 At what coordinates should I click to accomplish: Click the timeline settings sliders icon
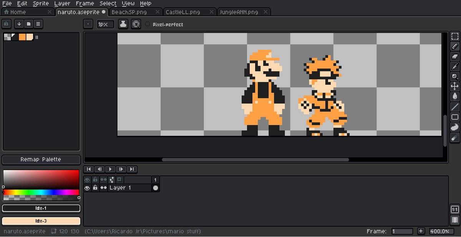(x=112, y=180)
